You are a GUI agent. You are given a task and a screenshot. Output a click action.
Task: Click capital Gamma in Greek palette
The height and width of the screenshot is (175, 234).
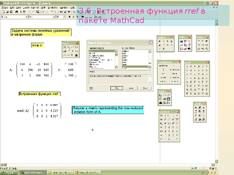pyautogui.click(x=195, y=82)
